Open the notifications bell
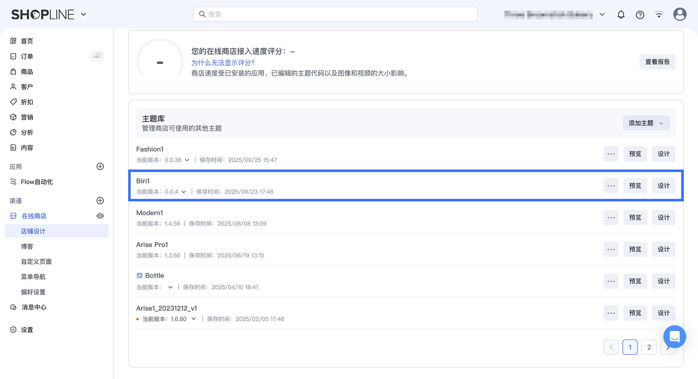Viewport: 698px width, 379px height. [x=621, y=15]
